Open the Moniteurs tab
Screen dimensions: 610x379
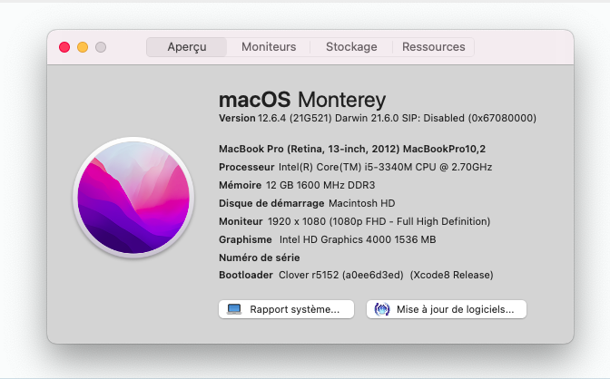pos(269,47)
